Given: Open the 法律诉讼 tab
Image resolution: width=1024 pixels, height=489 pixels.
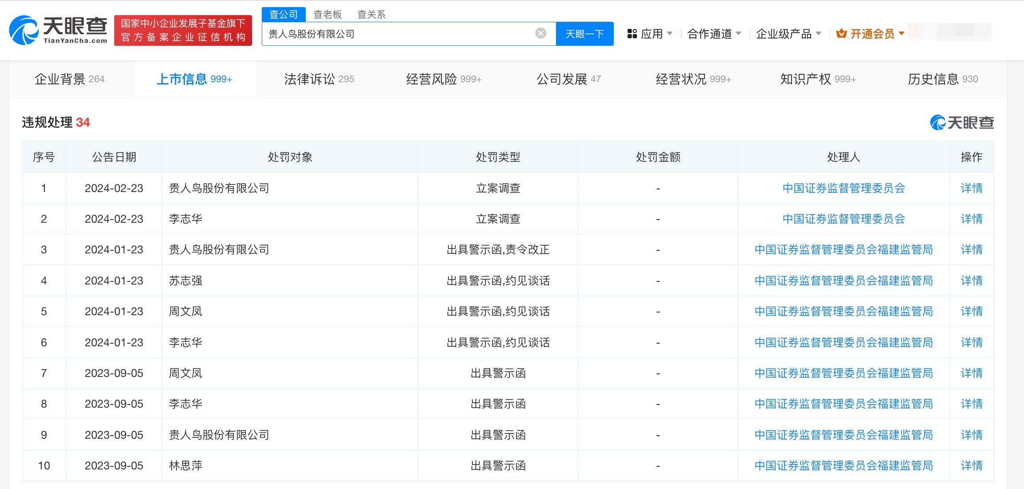Looking at the screenshot, I should pyautogui.click(x=319, y=79).
